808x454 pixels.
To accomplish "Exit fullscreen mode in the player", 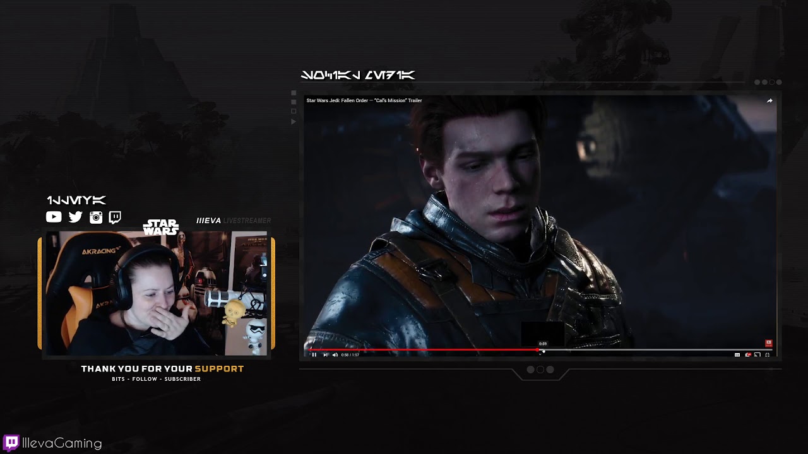I will [768, 355].
